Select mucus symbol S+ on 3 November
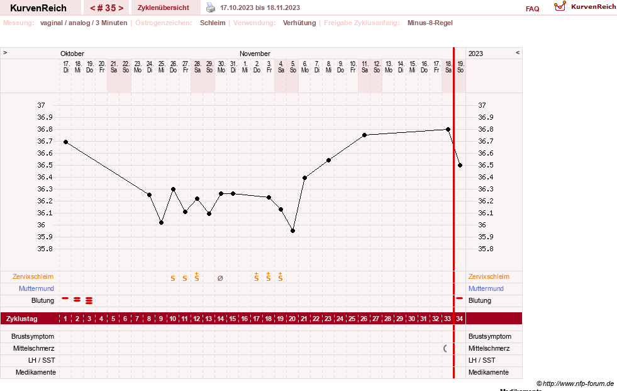The image size is (617, 391). coord(269,277)
